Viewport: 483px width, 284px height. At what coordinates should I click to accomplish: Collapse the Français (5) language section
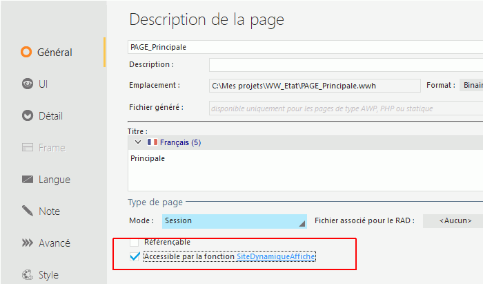137,142
